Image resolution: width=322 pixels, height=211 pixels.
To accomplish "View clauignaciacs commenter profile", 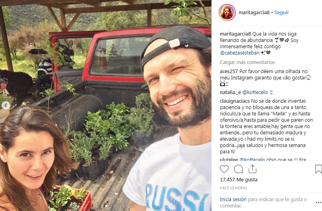I will [x=235, y=101].
